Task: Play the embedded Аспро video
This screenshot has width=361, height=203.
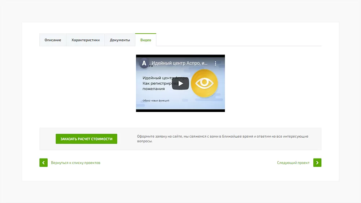Action: tap(180, 83)
